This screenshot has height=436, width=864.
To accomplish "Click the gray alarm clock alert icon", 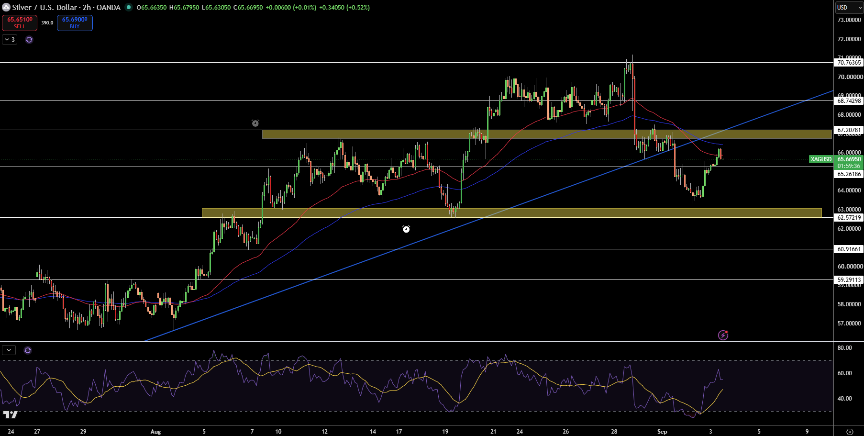I will [x=255, y=123].
